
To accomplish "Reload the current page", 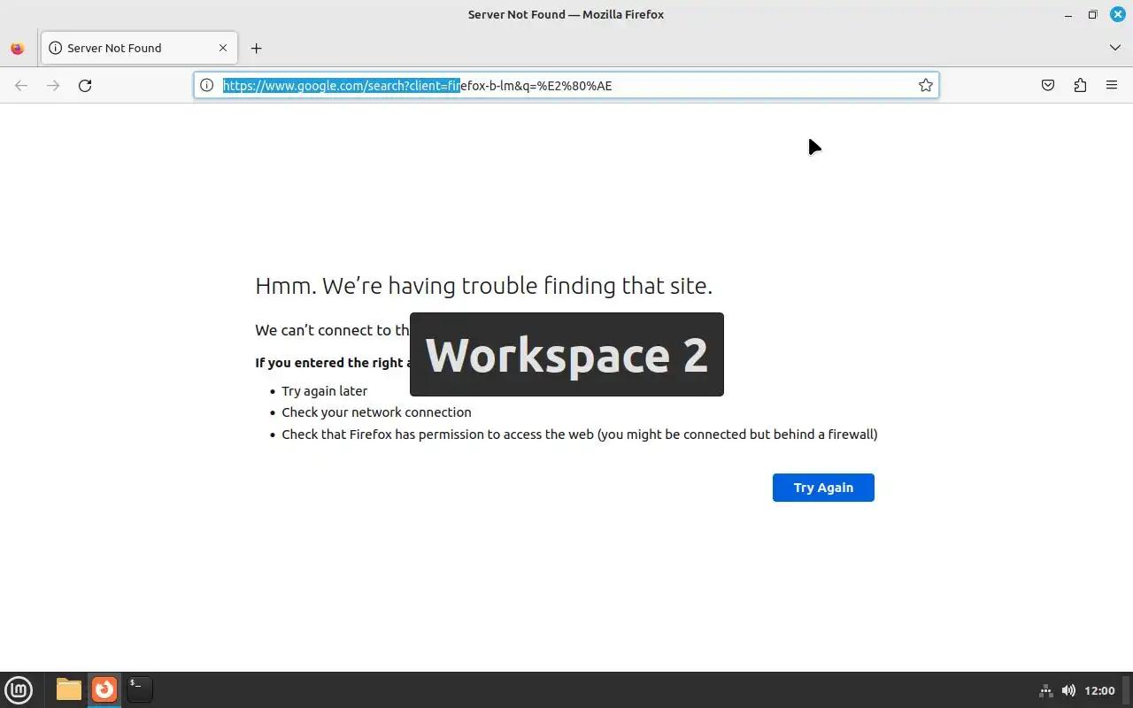I will pos(85,85).
